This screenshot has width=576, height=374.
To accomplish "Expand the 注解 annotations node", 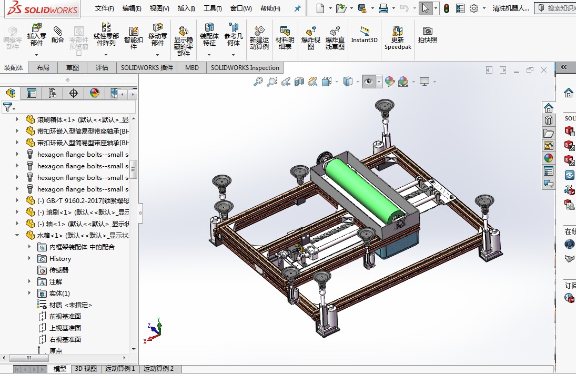I will pos(29,281).
